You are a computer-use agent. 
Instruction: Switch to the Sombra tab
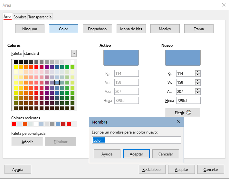[20, 17]
